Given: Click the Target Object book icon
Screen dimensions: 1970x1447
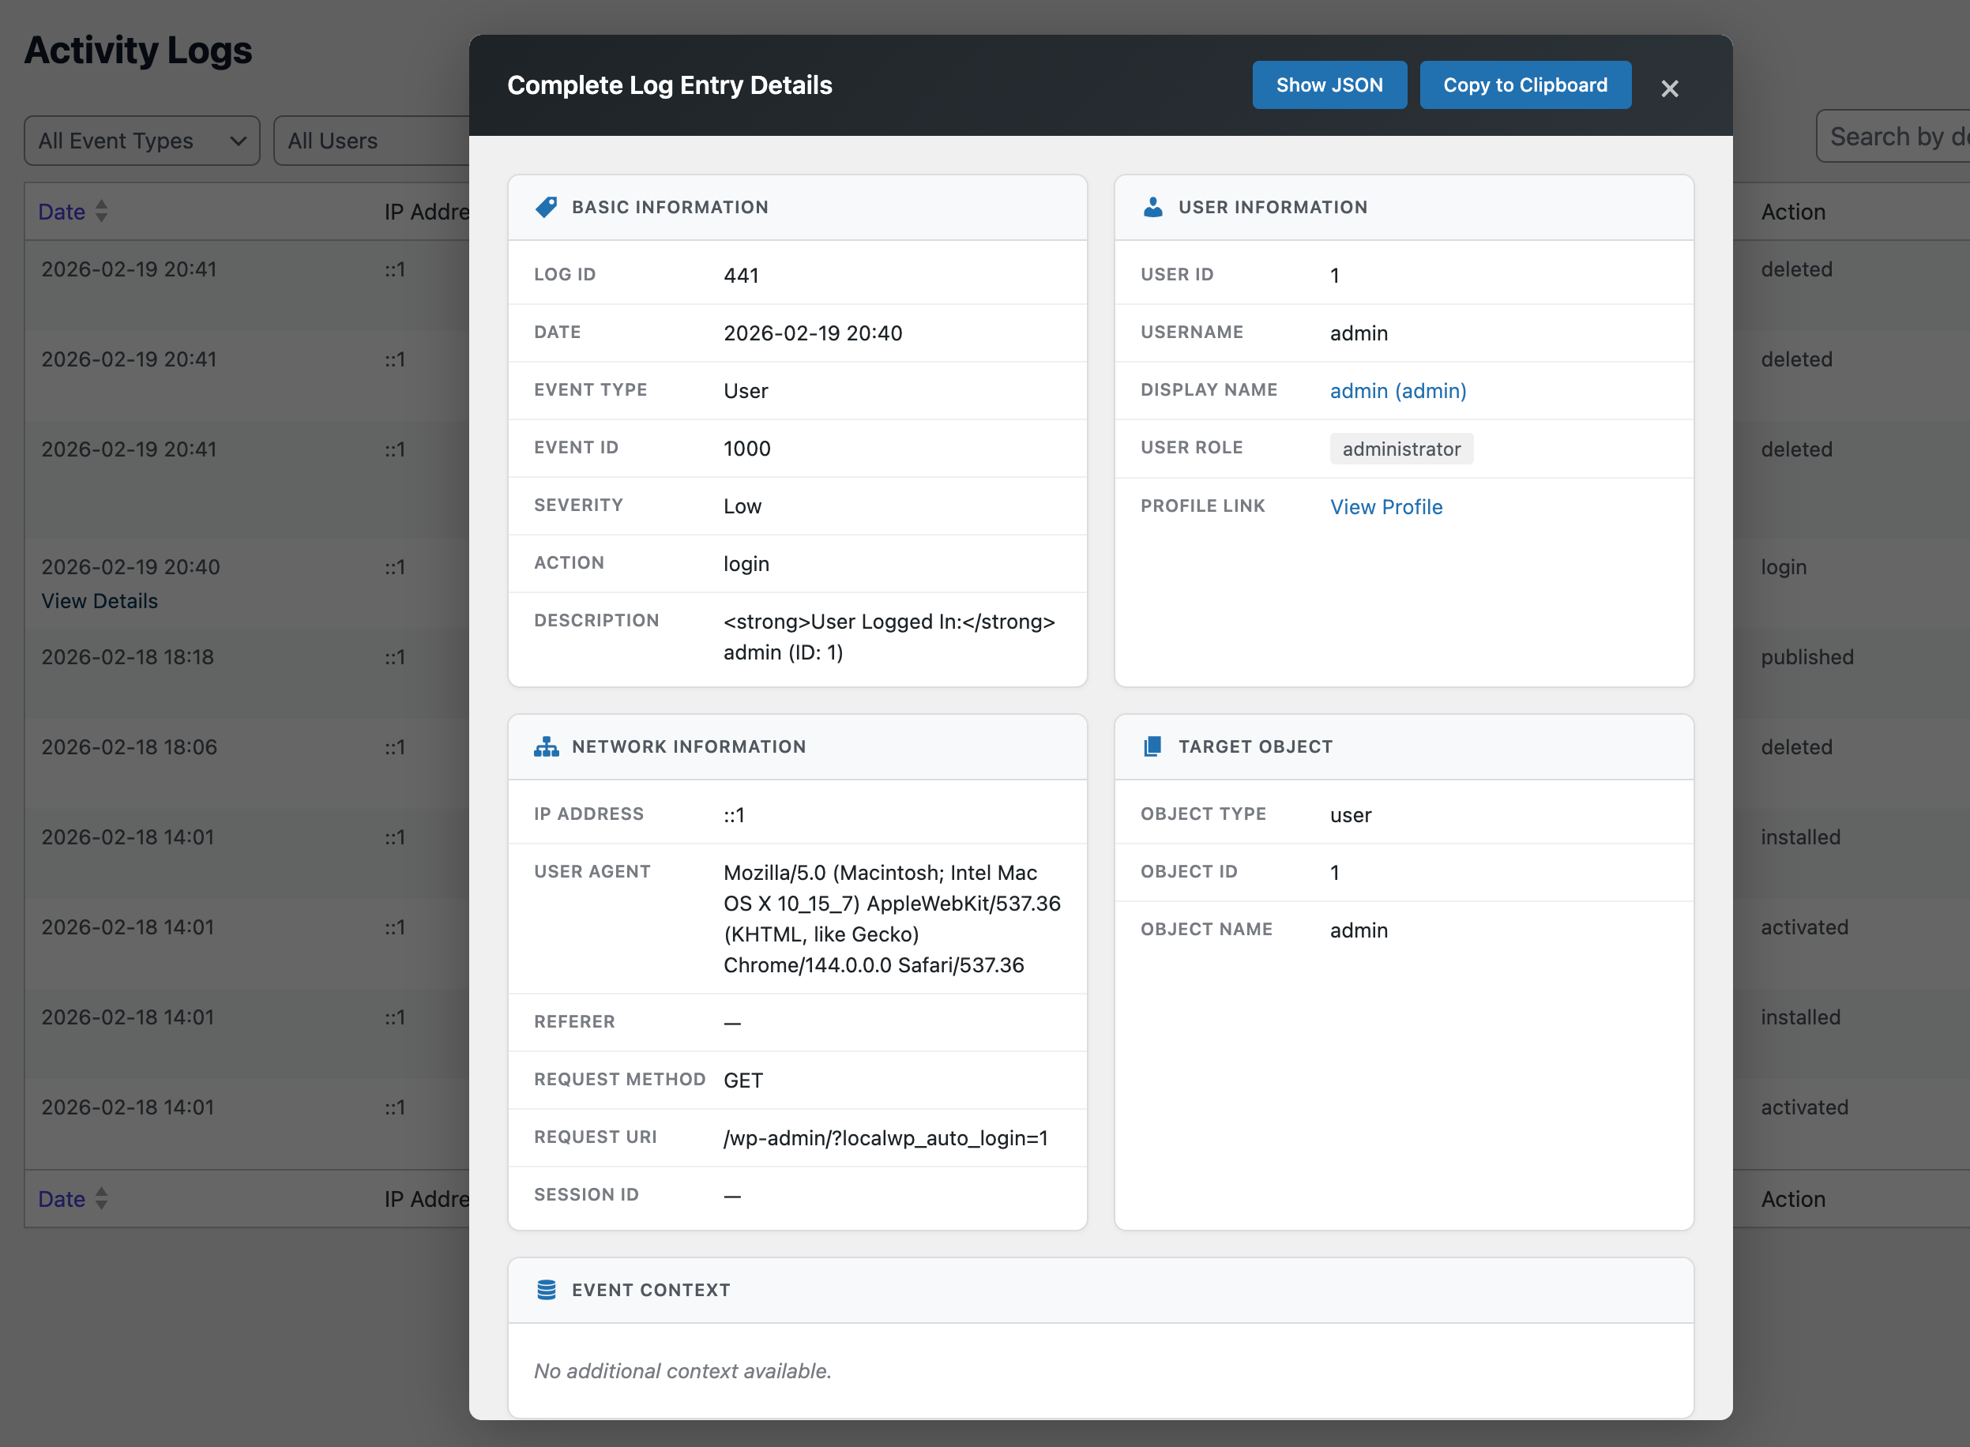Looking at the screenshot, I should pyautogui.click(x=1152, y=746).
